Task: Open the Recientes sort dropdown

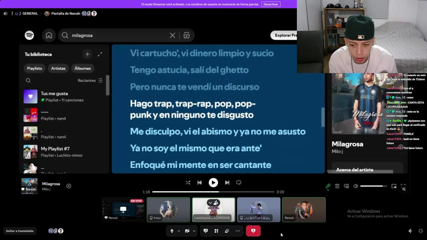Action: click(x=90, y=80)
